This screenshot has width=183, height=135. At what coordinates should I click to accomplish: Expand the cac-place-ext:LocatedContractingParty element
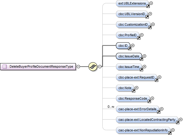pyautogui.click(x=181, y=119)
